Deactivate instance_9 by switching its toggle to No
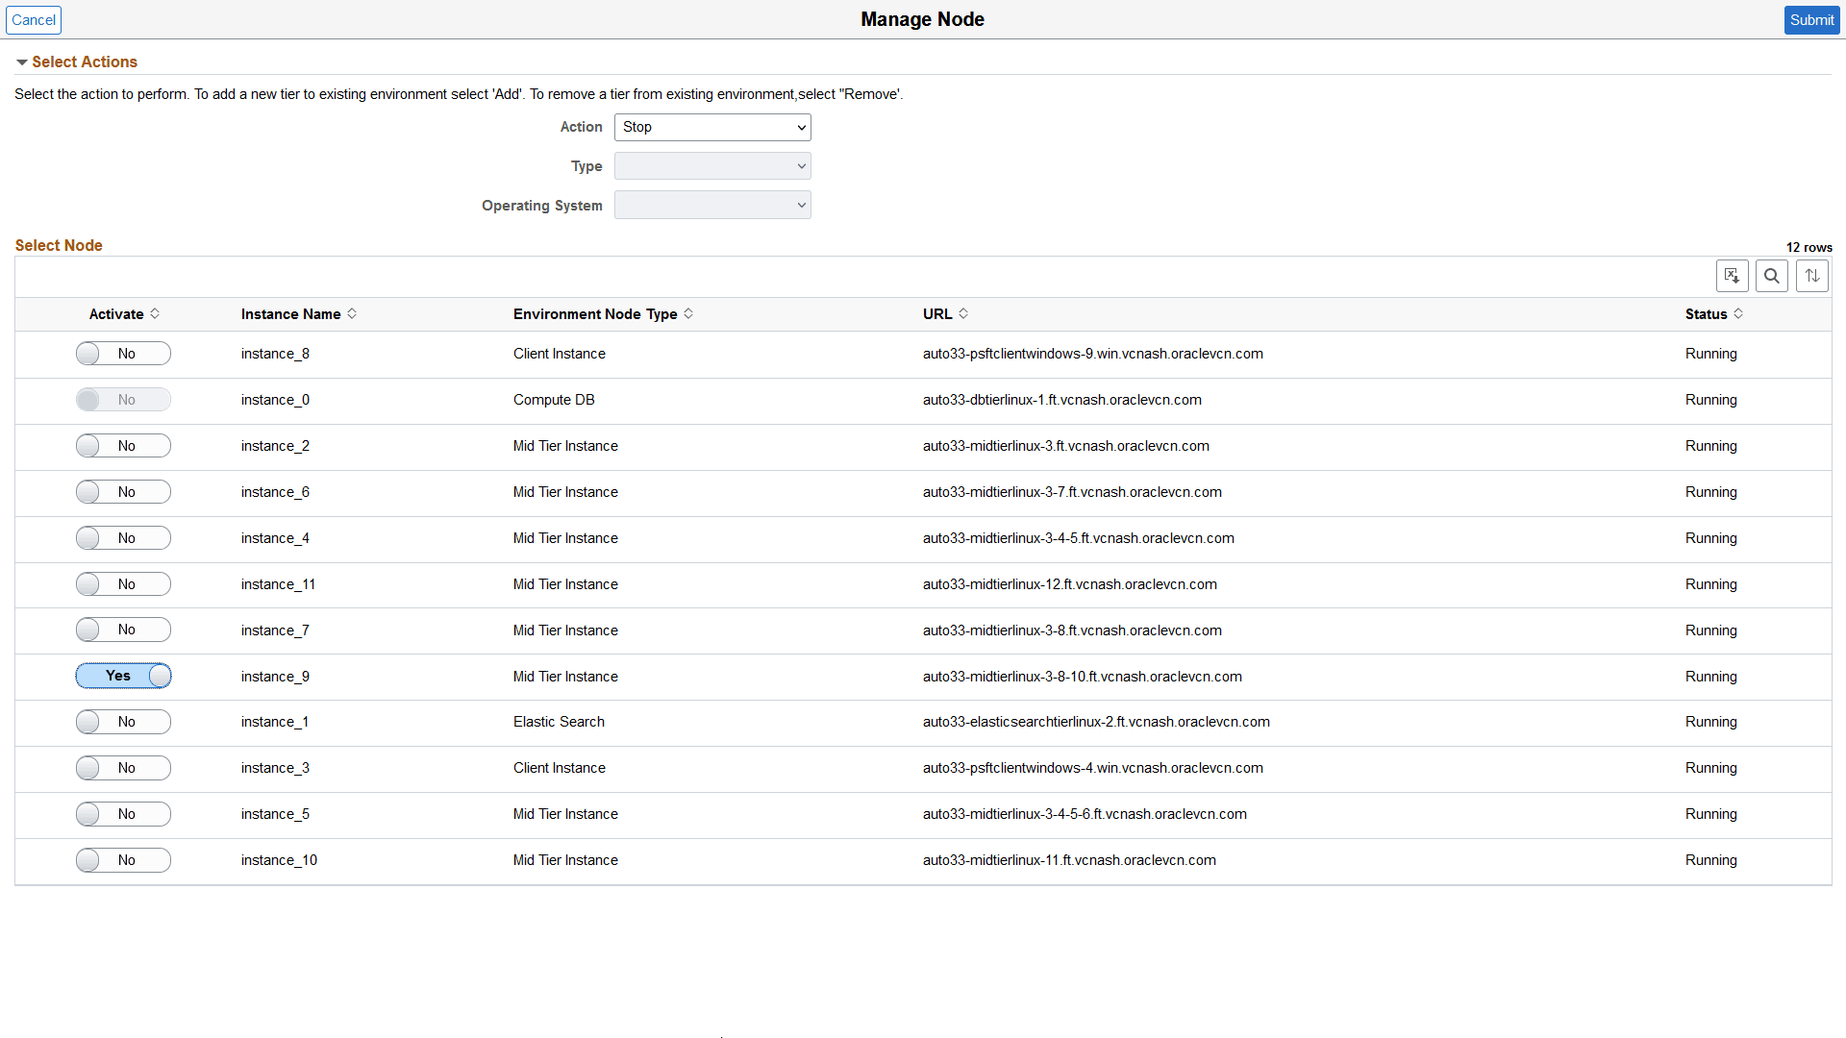1846x1038 pixels. pos(123,676)
